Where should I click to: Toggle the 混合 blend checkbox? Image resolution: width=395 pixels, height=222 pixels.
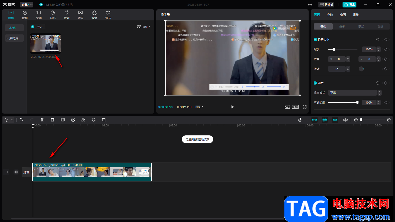[x=315, y=83]
